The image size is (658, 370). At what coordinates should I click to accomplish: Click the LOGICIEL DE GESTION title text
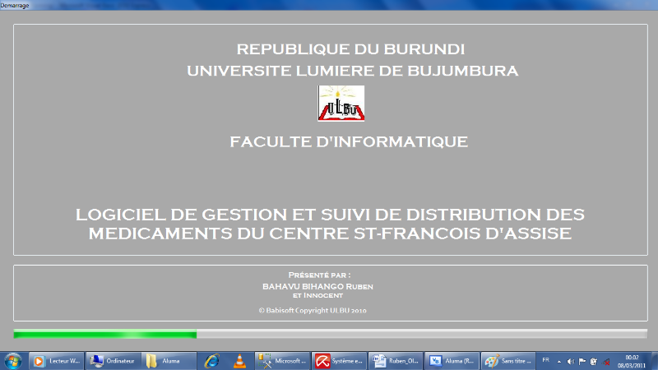click(331, 224)
